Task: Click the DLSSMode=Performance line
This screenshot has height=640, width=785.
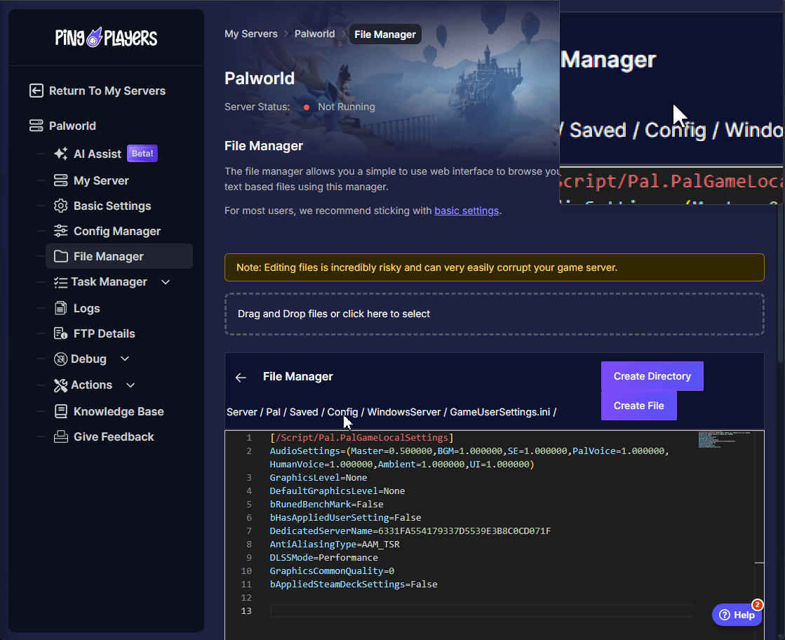Action: 324,557
